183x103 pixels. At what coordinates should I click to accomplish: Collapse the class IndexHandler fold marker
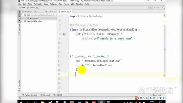click(69, 29)
